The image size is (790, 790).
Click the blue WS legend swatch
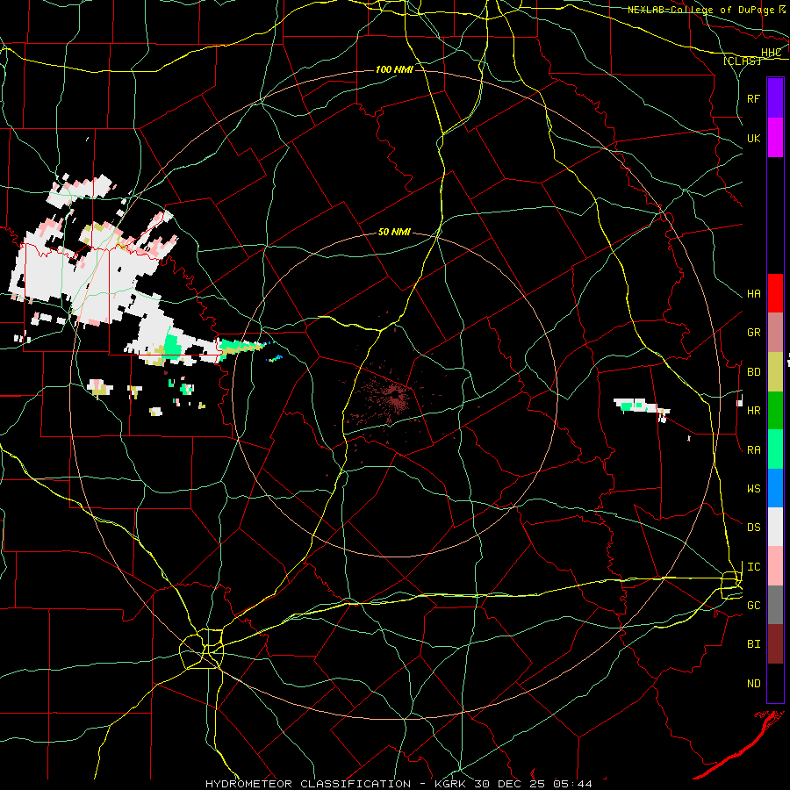coord(775,488)
